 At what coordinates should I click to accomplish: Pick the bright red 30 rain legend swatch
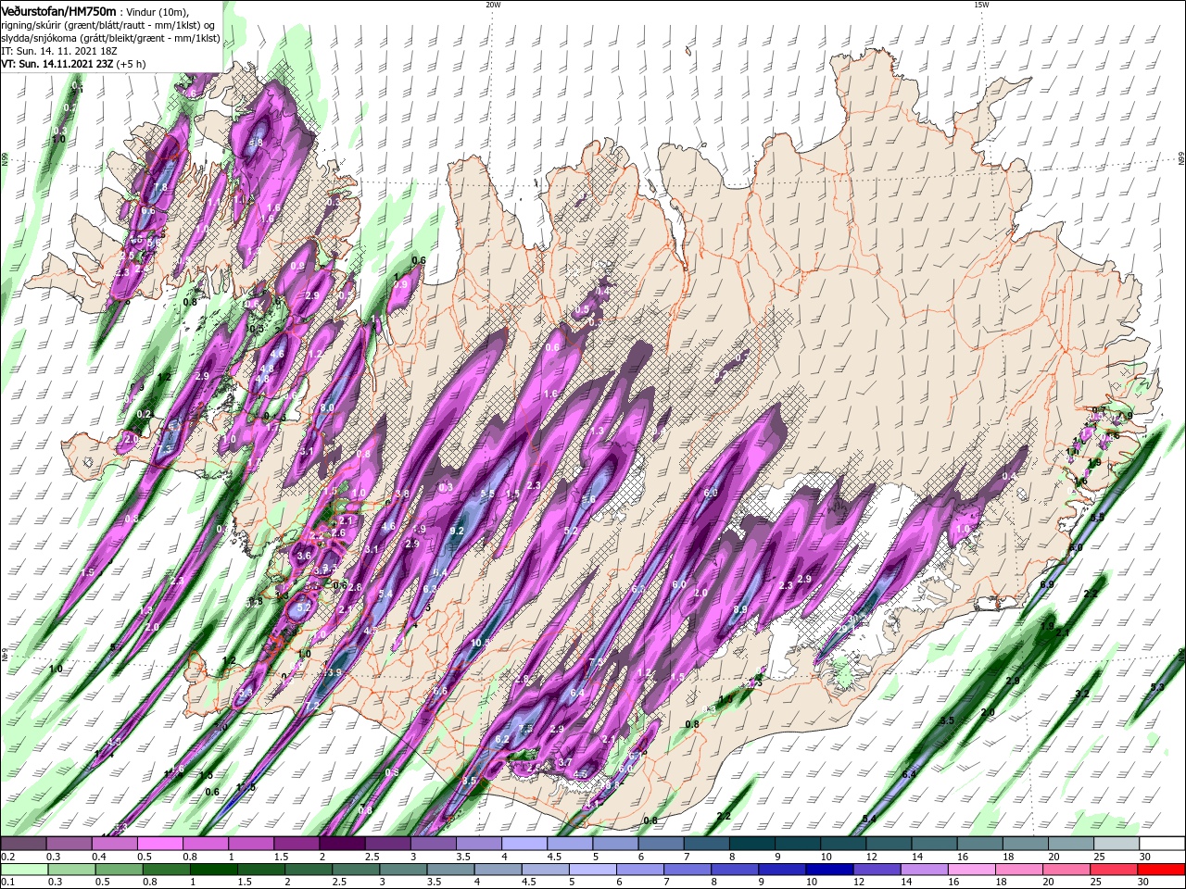pyautogui.click(x=1163, y=870)
